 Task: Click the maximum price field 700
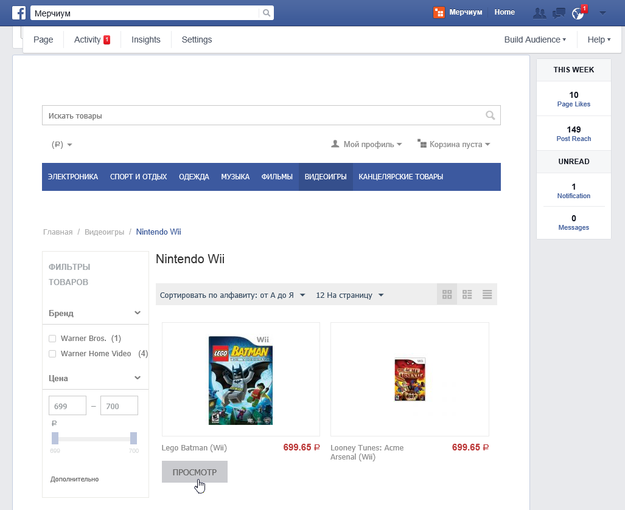[119, 405]
